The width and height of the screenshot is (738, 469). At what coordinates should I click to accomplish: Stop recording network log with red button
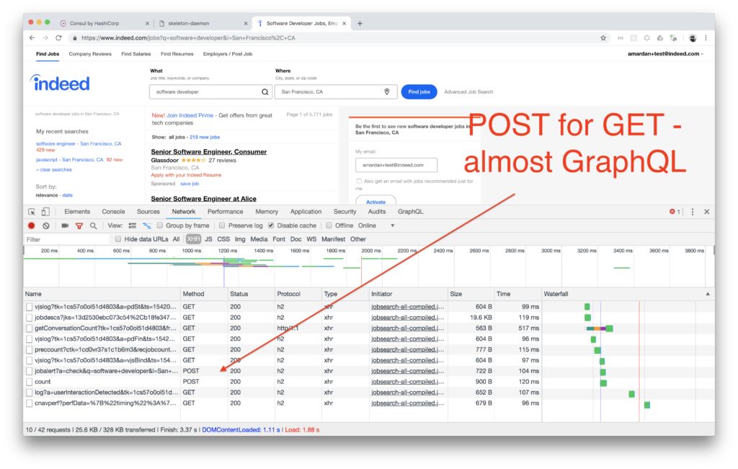click(32, 225)
